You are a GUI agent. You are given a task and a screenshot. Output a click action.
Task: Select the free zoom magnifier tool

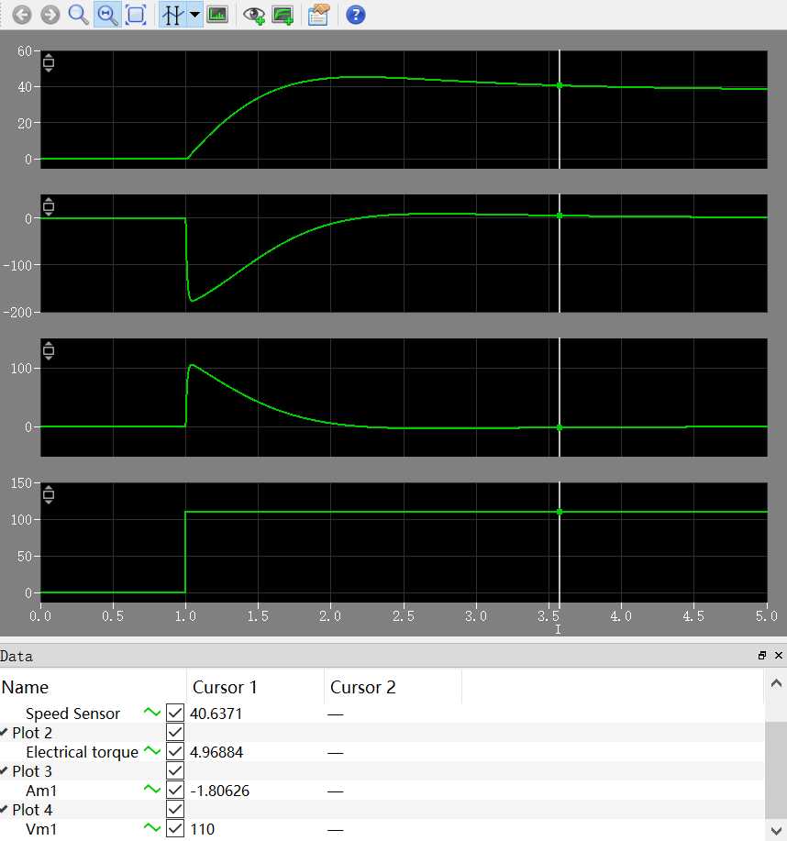[x=78, y=15]
